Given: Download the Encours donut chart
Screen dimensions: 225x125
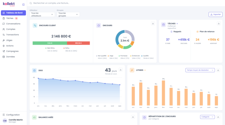Looking at the screenshot, I should point(153,24).
